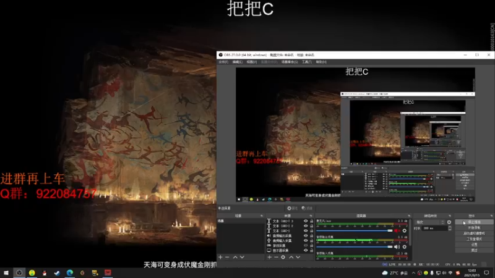The image size is (495, 278).
Task: Move scene up with up arrow in Scenes panel
Action: [235, 257]
